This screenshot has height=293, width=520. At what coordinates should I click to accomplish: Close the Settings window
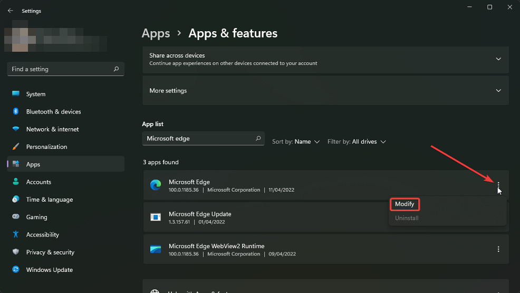click(510, 7)
